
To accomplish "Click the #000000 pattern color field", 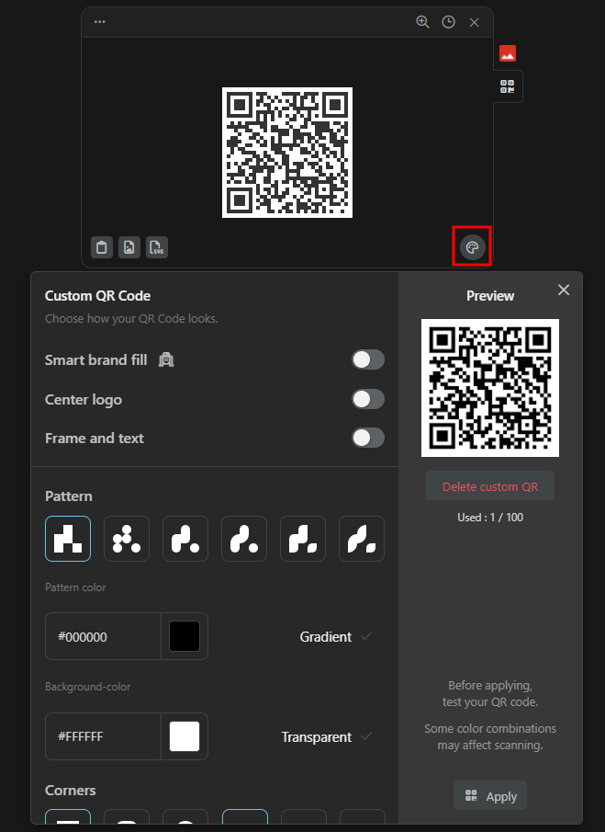I will pyautogui.click(x=103, y=636).
